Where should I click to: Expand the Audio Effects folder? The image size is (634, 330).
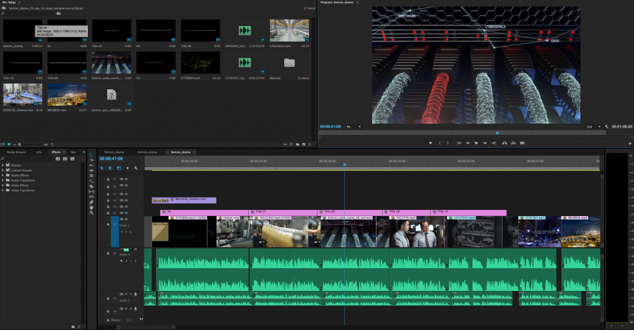point(3,175)
